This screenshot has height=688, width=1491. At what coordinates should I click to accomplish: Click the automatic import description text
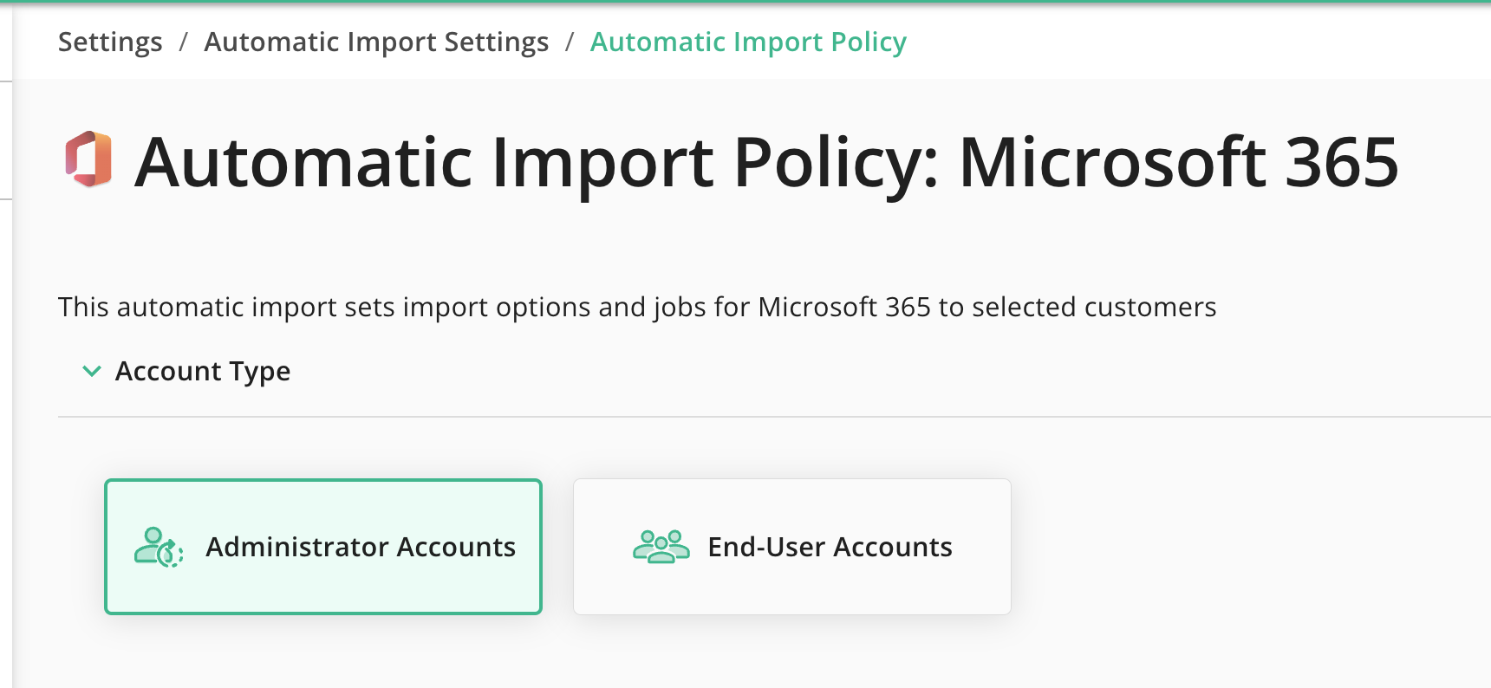[637, 307]
